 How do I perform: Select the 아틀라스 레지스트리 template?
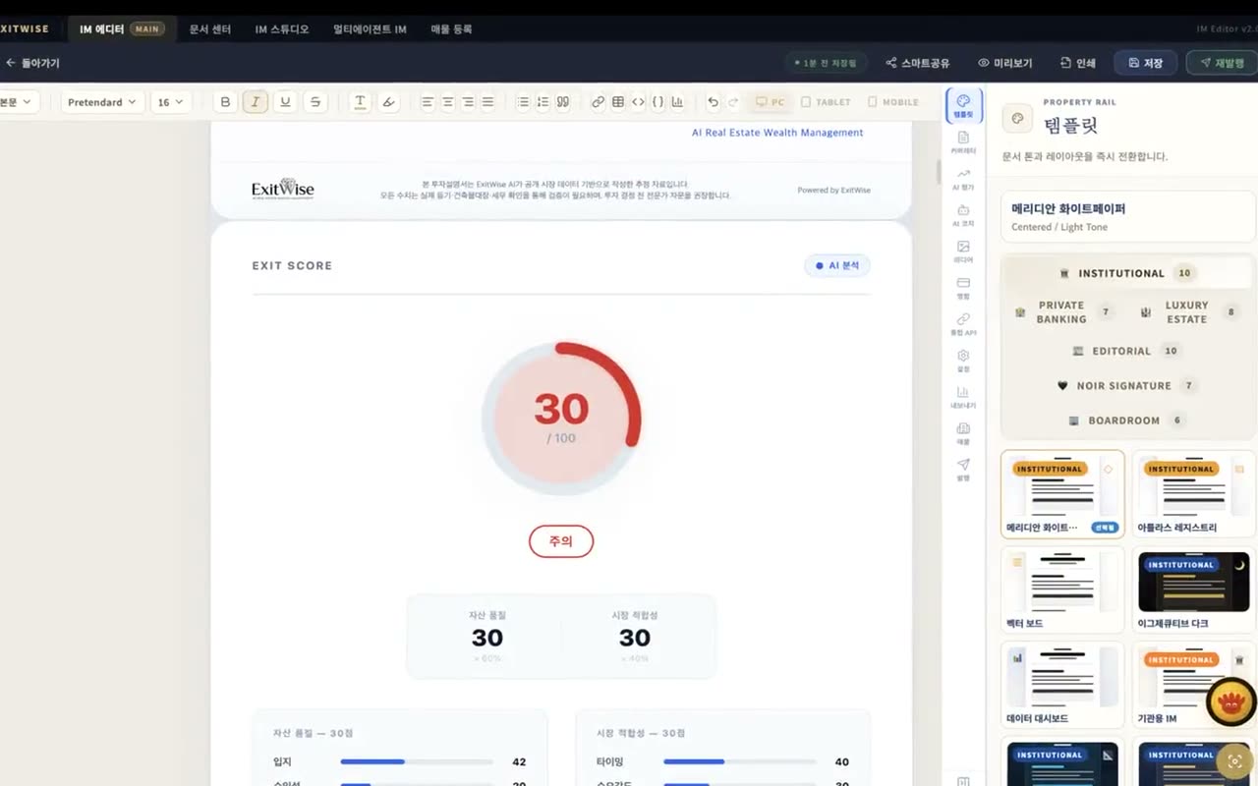click(x=1193, y=494)
